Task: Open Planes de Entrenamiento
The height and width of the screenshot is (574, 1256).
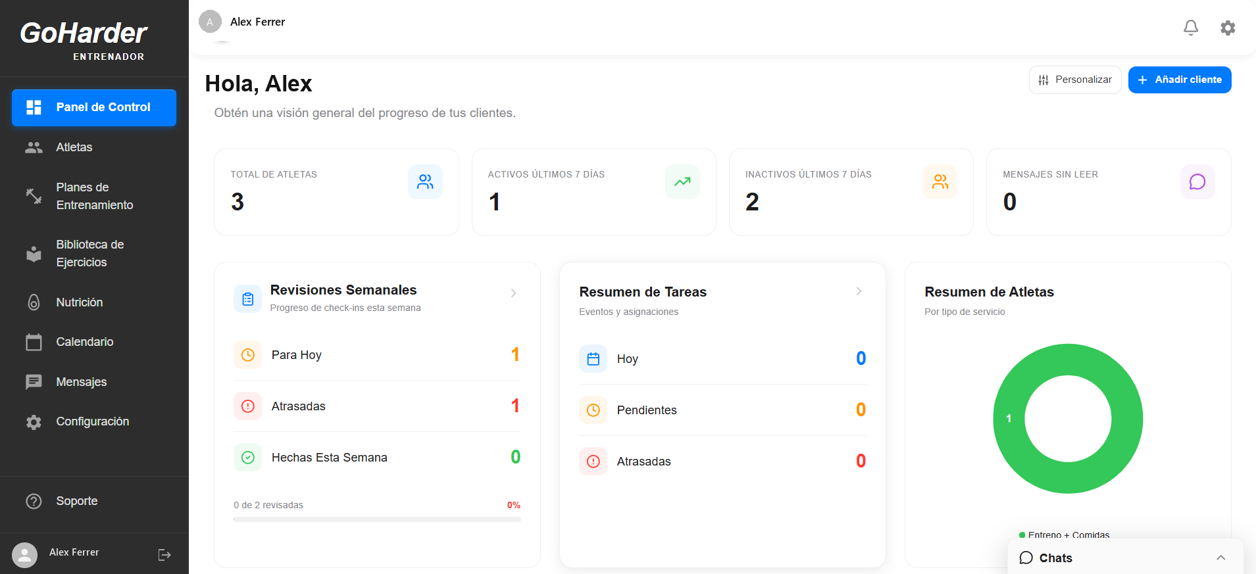Action: pyautogui.click(x=94, y=196)
